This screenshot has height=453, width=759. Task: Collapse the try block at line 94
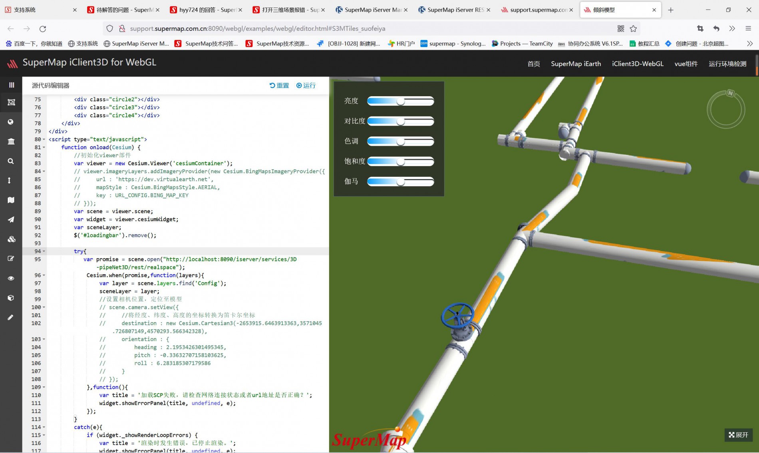click(44, 251)
